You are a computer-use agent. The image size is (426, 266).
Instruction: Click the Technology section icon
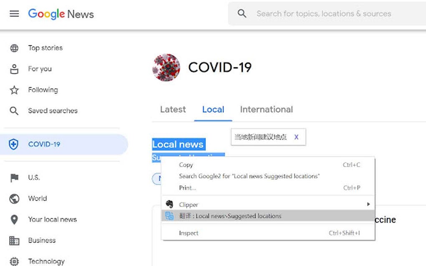pos(14,260)
